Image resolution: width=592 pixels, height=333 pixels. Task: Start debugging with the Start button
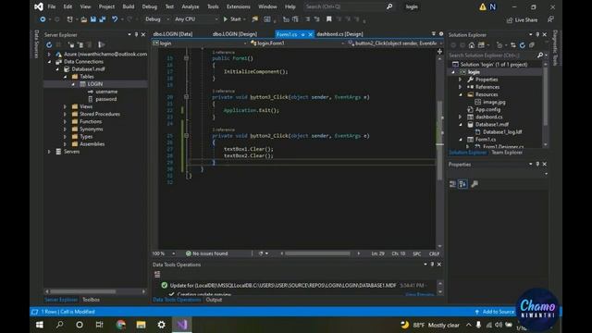232,19
